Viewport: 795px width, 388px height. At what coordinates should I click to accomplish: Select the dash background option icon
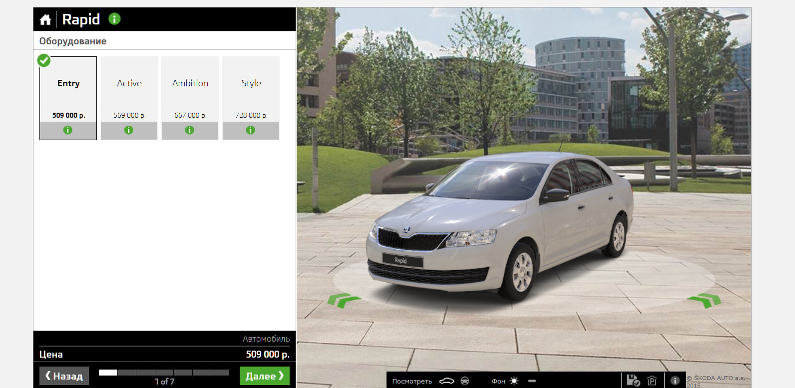click(x=532, y=381)
